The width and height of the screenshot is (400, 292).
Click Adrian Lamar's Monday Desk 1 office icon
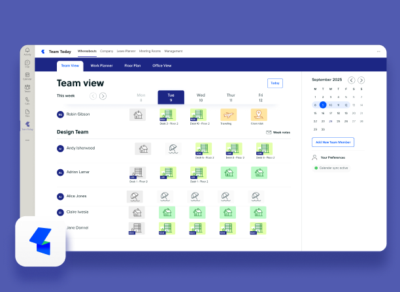(x=138, y=172)
